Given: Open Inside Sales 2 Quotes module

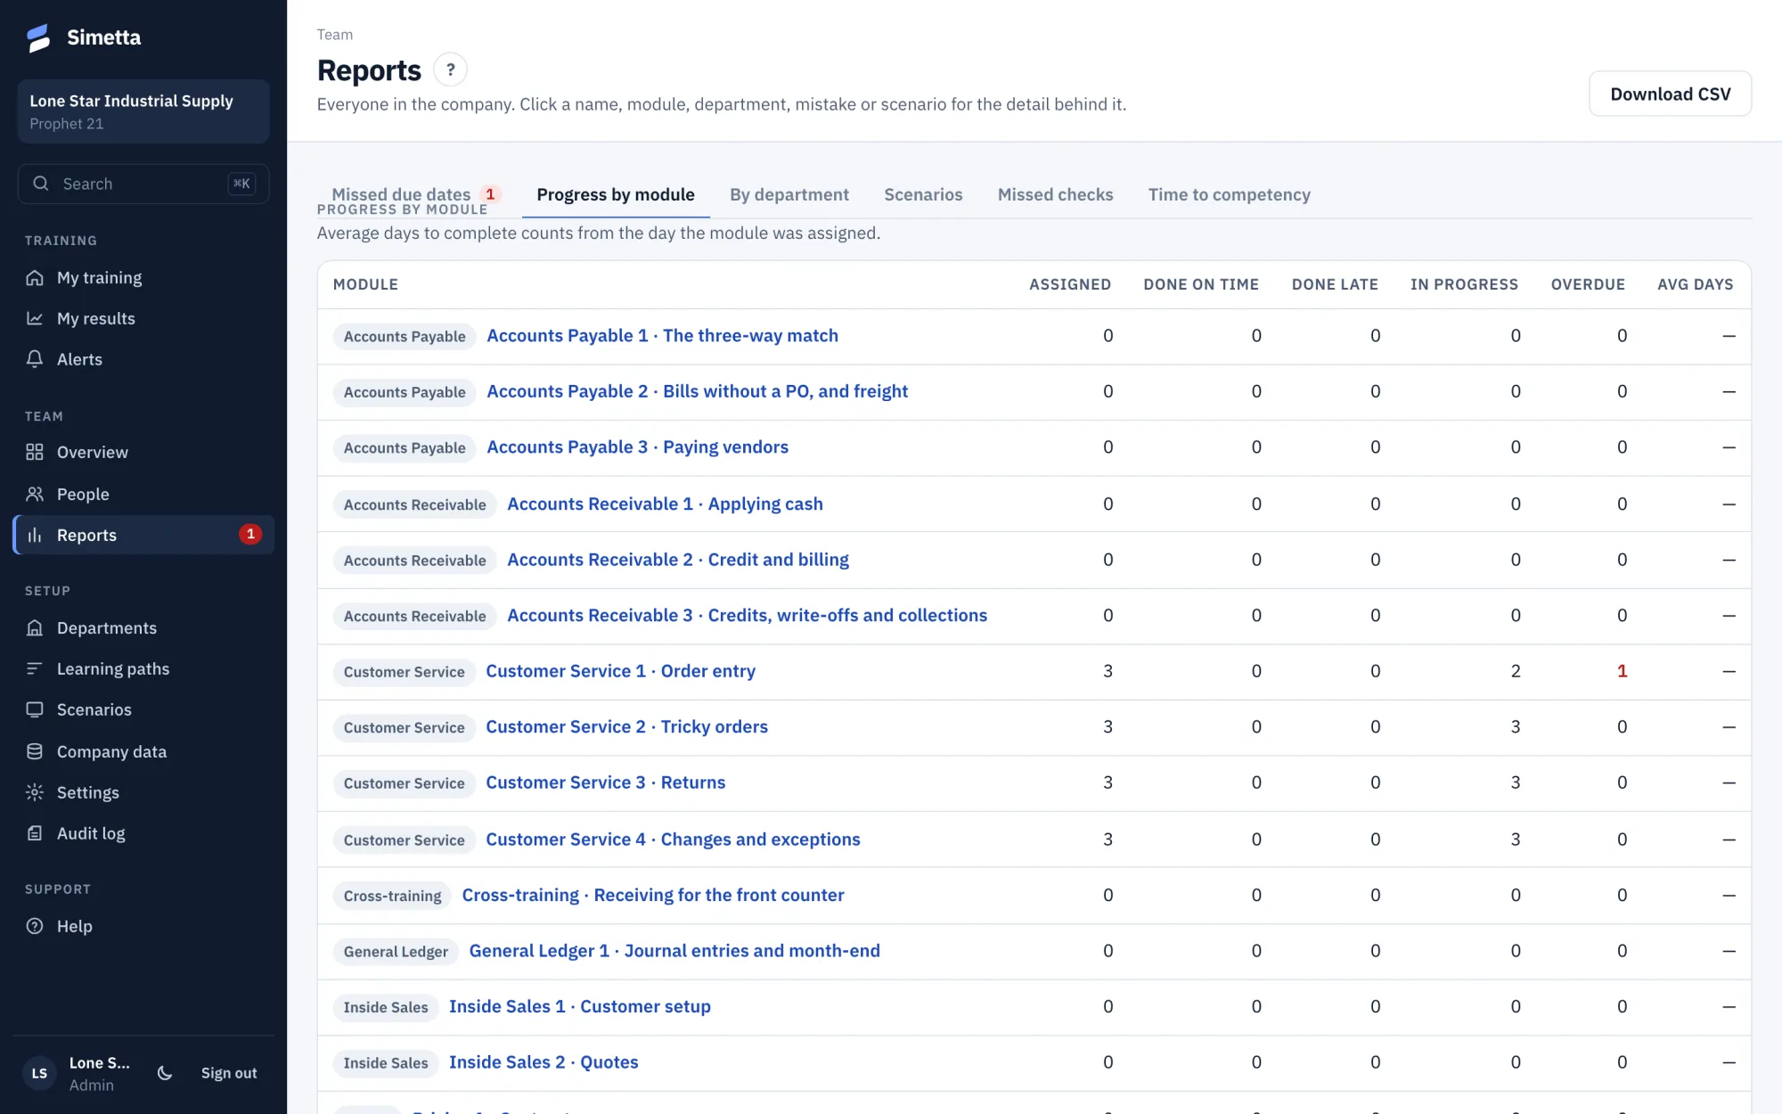Looking at the screenshot, I should (544, 1062).
